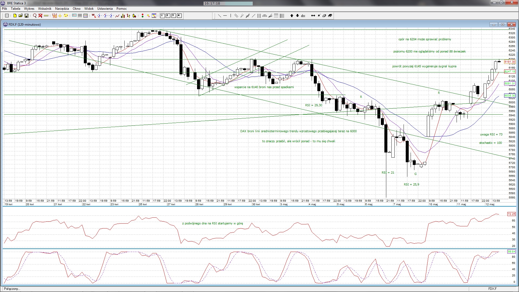Open the Narzędzia menu
519x292 pixels.
[x=62, y=9]
